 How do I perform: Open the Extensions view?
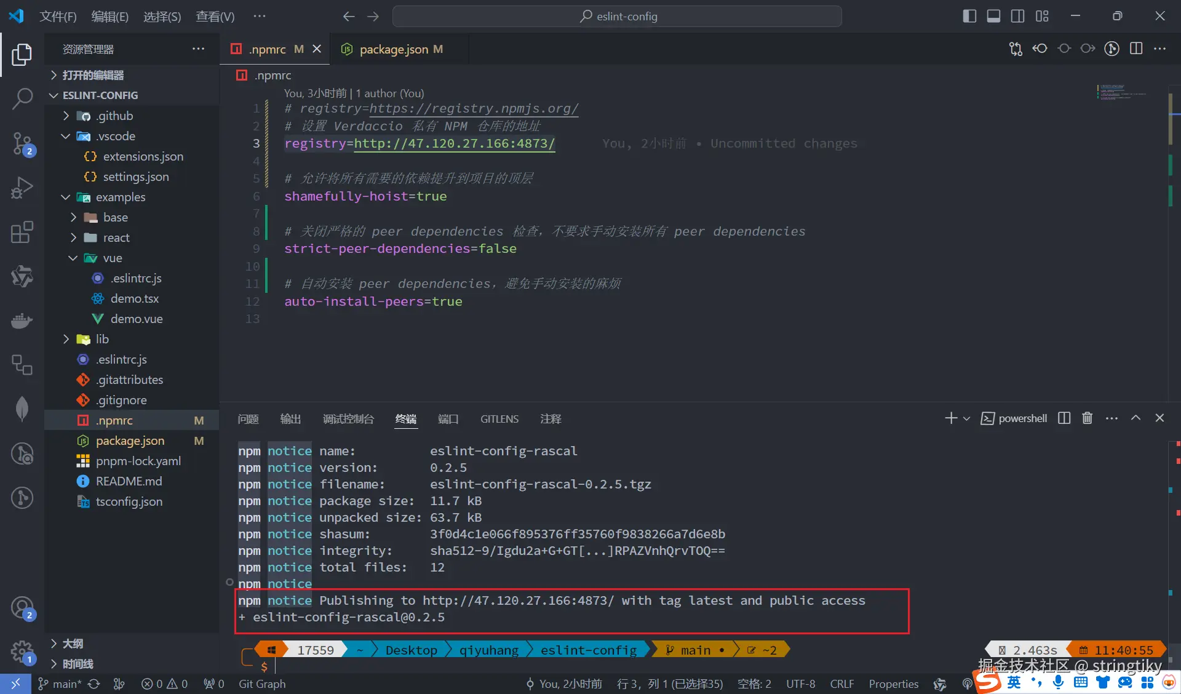click(22, 233)
